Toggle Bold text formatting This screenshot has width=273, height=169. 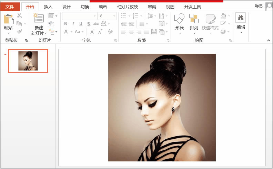(65, 24)
